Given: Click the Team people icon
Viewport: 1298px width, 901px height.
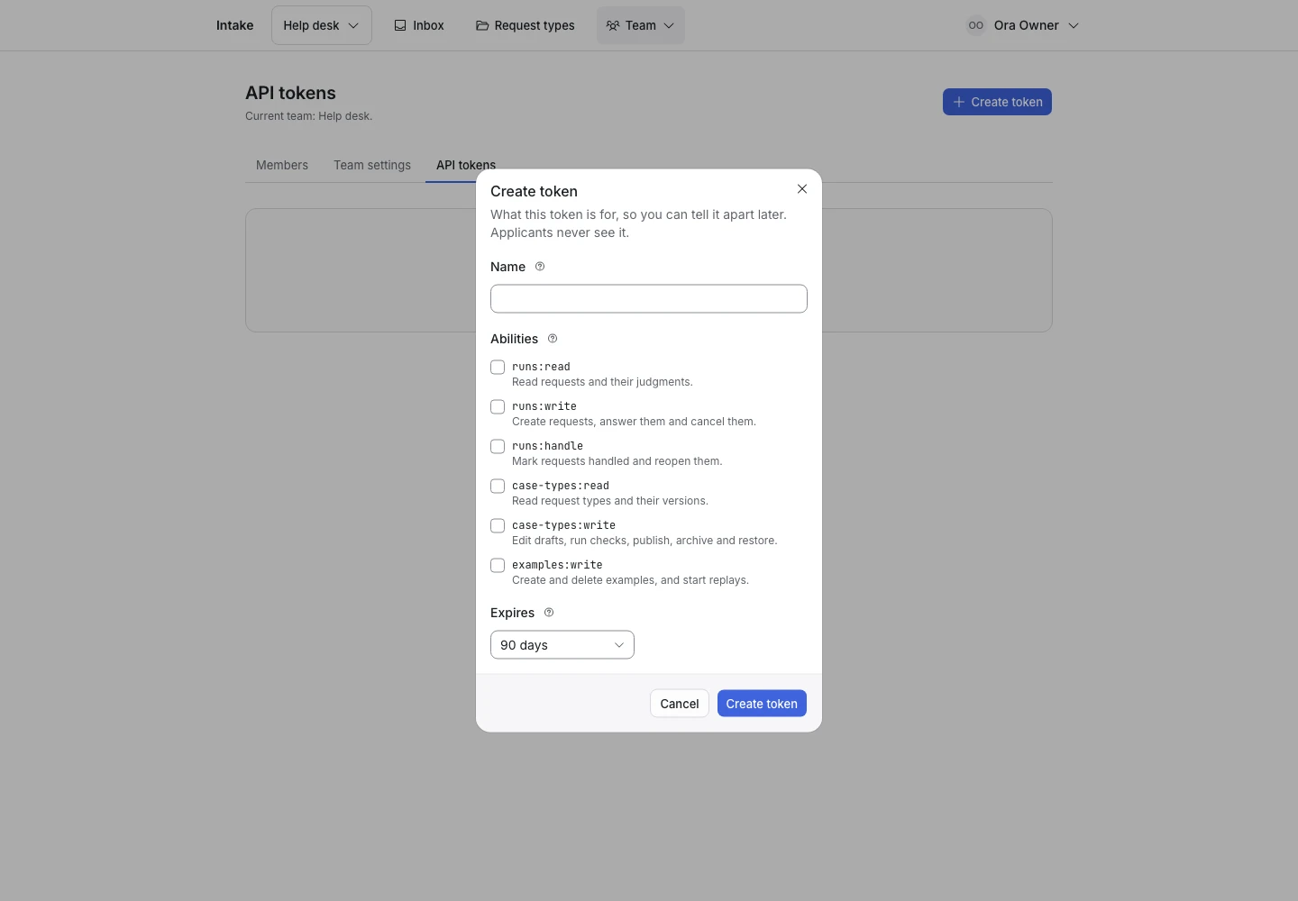Looking at the screenshot, I should (613, 25).
